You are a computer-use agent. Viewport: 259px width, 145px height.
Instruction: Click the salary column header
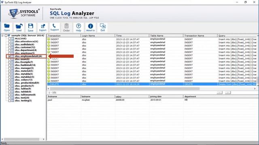click(132, 97)
